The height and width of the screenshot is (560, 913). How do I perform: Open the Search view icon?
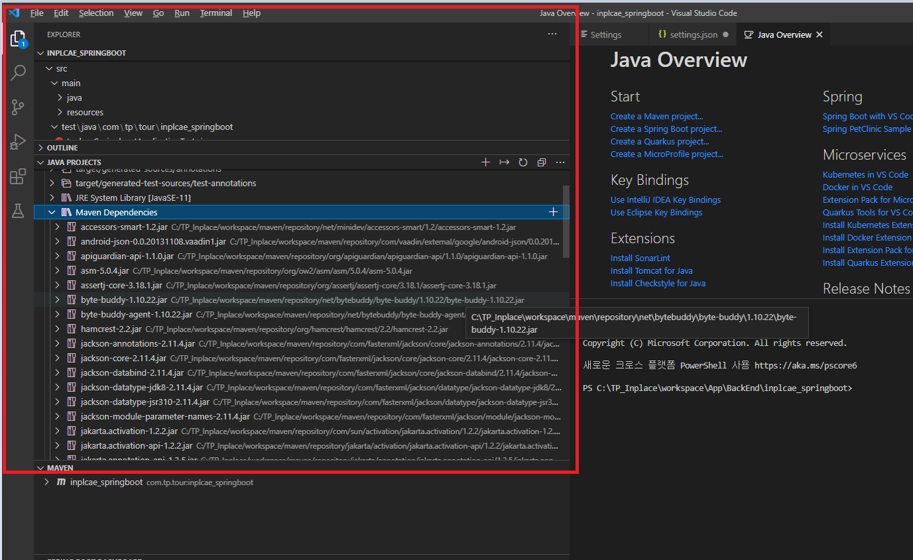[18, 73]
